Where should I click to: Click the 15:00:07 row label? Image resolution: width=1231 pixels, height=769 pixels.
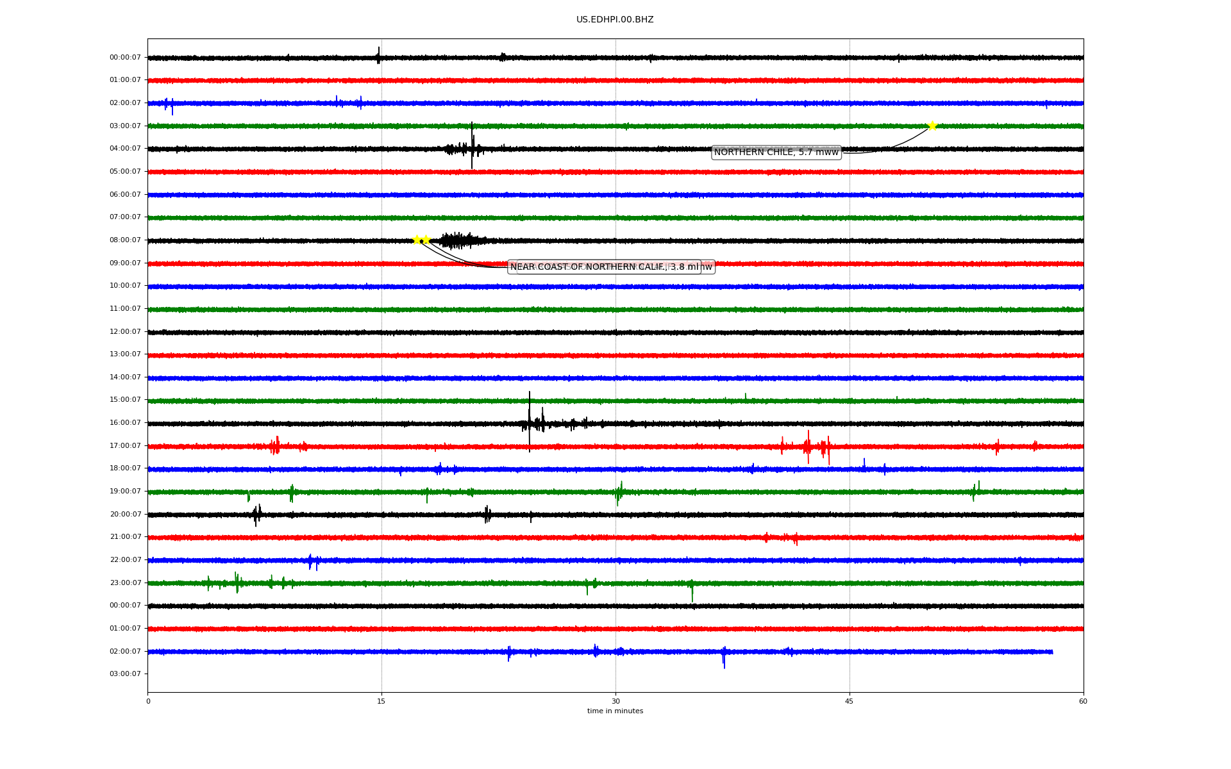point(125,400)
